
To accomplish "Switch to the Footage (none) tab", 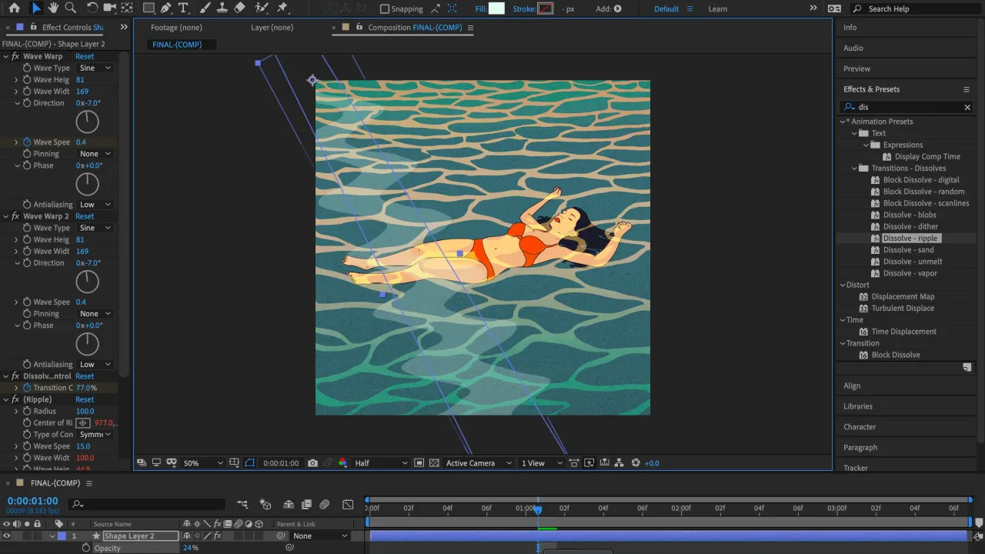I will tap(176, 28).
